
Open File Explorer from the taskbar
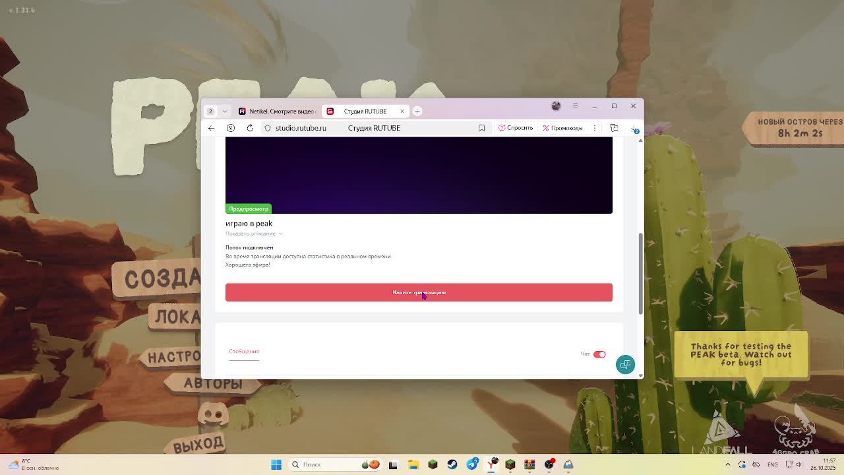[x=413, y=464]
